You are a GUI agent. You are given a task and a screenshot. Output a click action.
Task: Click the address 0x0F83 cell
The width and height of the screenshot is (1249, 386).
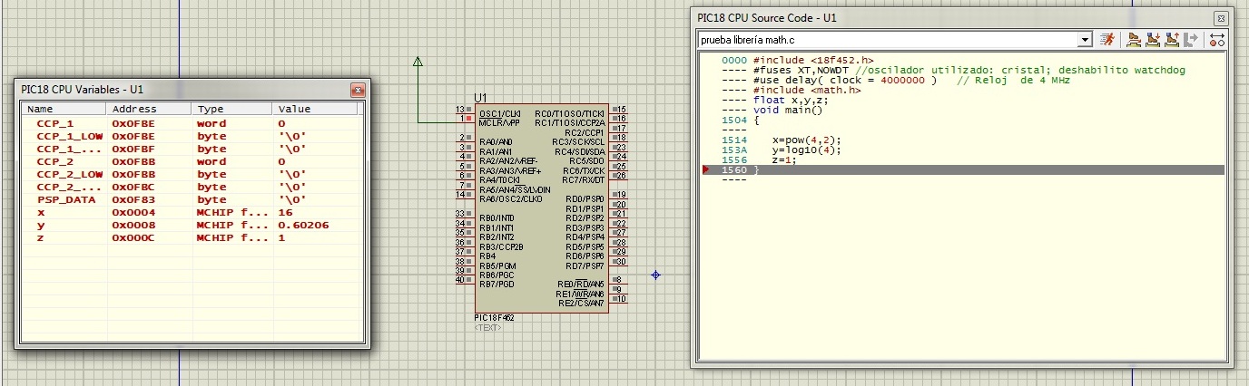(x=134, y=199)
